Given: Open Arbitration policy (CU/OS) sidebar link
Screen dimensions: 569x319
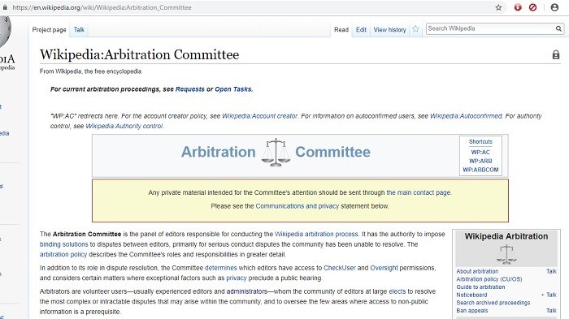Looking at the screenshot, I should point(489,279).
